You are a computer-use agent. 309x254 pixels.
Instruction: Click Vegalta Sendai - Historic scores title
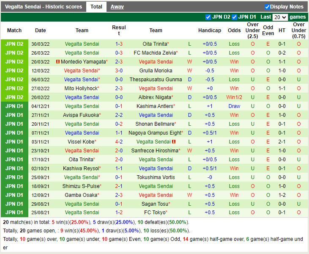[x=44, y=7]
